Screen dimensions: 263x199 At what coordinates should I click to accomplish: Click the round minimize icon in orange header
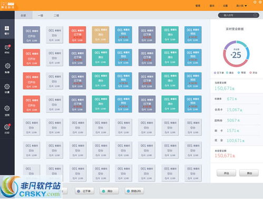(x=255, y=2)
